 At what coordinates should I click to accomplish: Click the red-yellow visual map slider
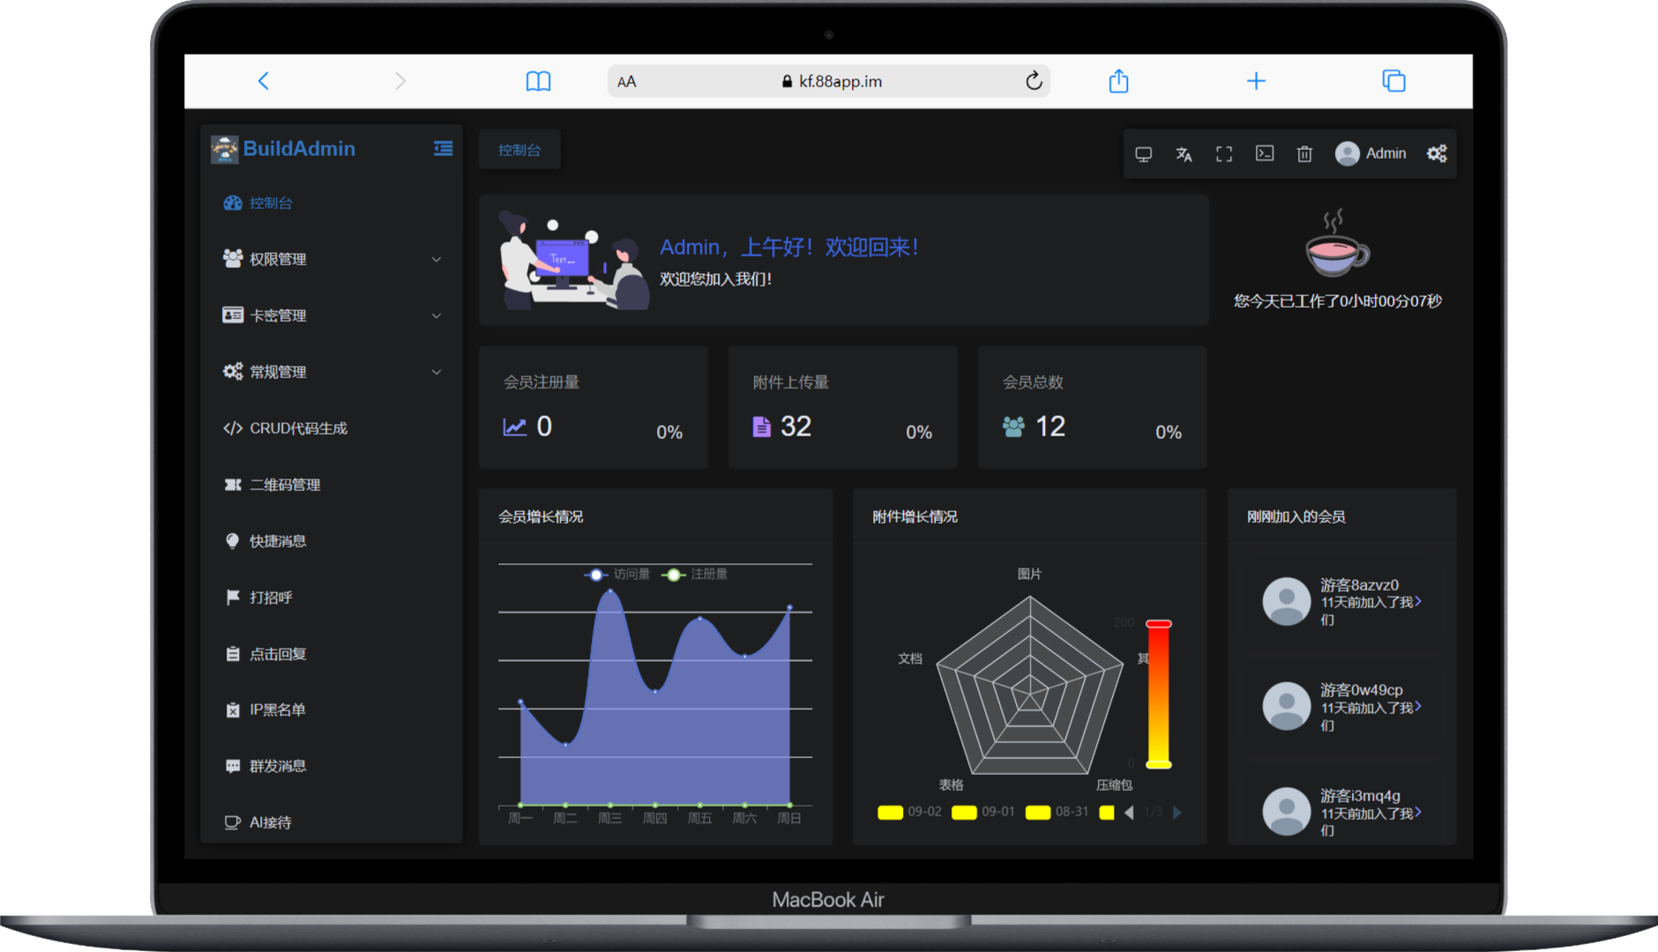tap(1158, 695)
